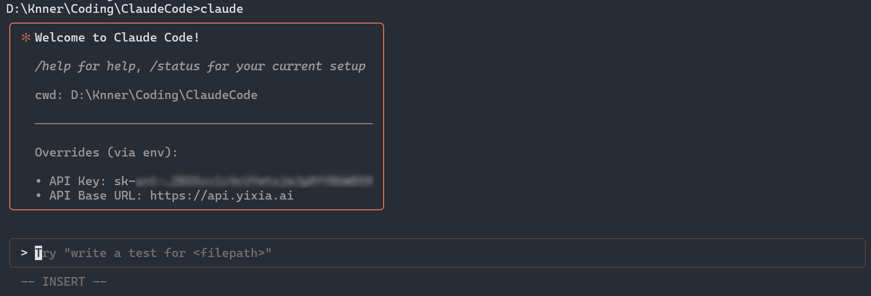The height and width of the screenshot is (296, 871).
Task: Click the API Base URL label
Action: point(96,195)
